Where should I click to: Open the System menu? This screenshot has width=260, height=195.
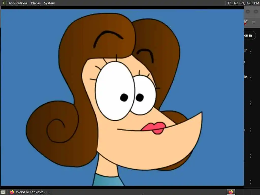50,3
